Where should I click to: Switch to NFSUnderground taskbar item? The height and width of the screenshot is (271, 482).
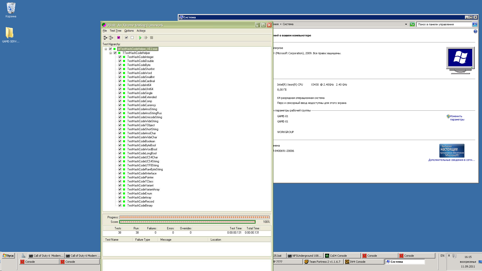click(x=305, y=256)
